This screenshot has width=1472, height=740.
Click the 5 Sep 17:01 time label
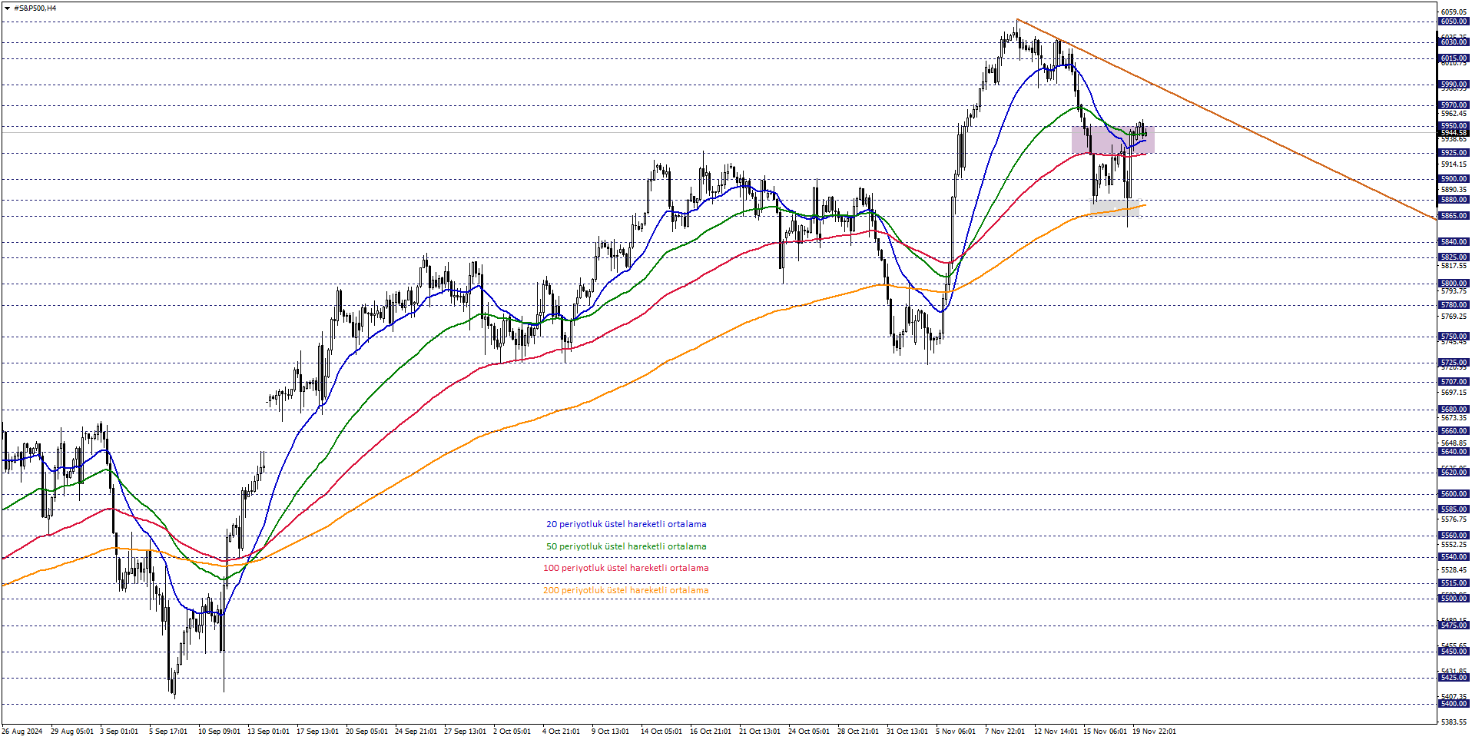tap(168, 732)
